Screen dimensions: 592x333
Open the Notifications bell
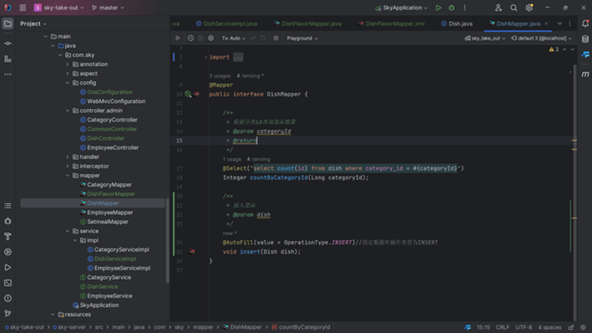coord(585,24)
